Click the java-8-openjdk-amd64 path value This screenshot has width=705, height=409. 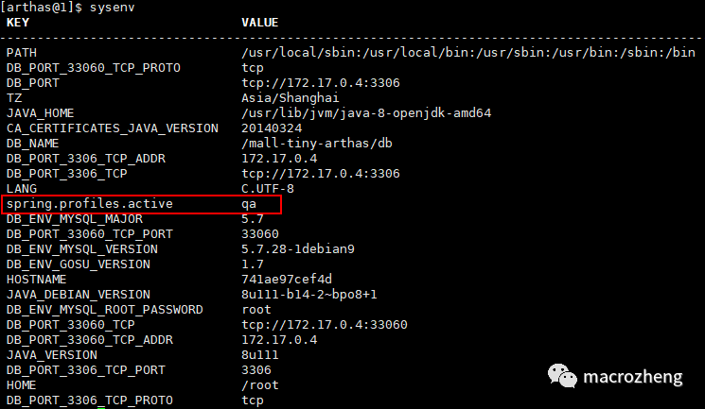pos(366,113)
